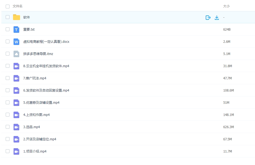Viewport: 255px width, 165px height.
Task: Click the video icon for 1.项目介绍.mp4
Action: 17,151
